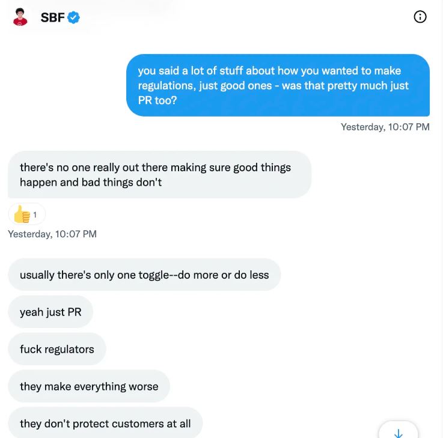Viewport: 443px width, 438px height.
Task: Click the reaction count "1" beside the thumbs-up
Action: [x=35, y=214]
